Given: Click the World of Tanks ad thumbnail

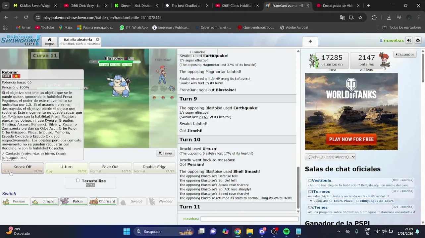Looking at the screenshot, I should point(351,111).
